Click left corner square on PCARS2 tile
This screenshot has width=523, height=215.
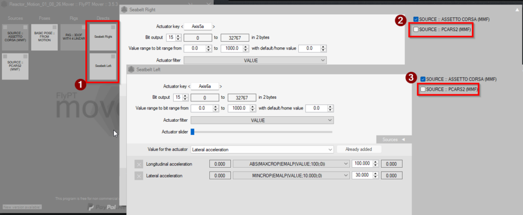pos(5,56)
